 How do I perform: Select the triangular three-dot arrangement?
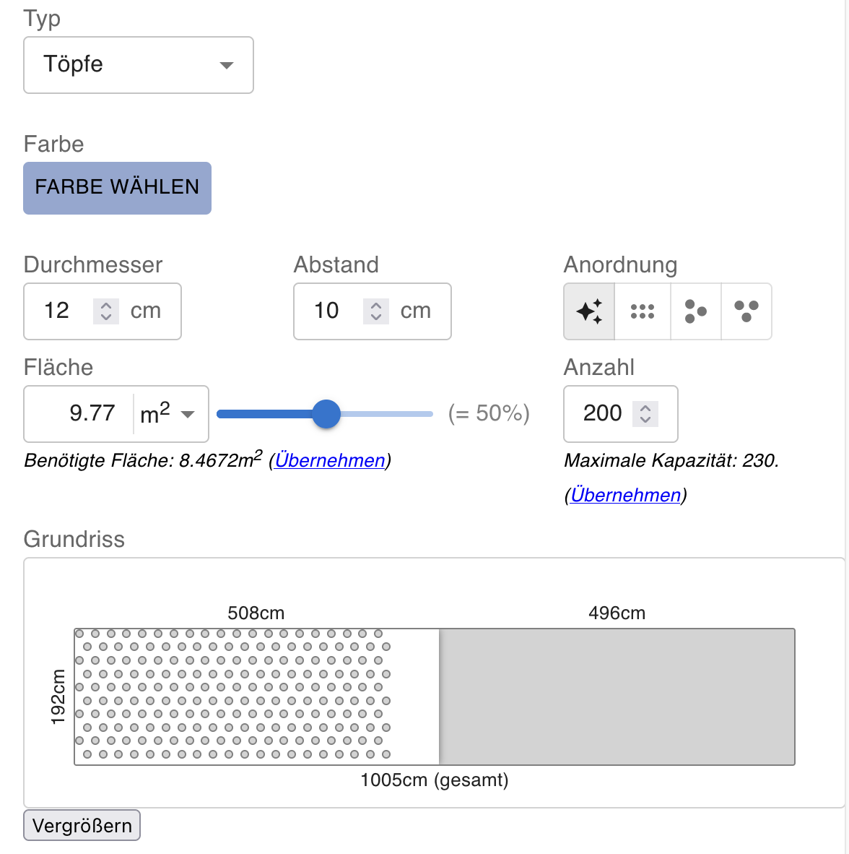[x=746, y=311]
